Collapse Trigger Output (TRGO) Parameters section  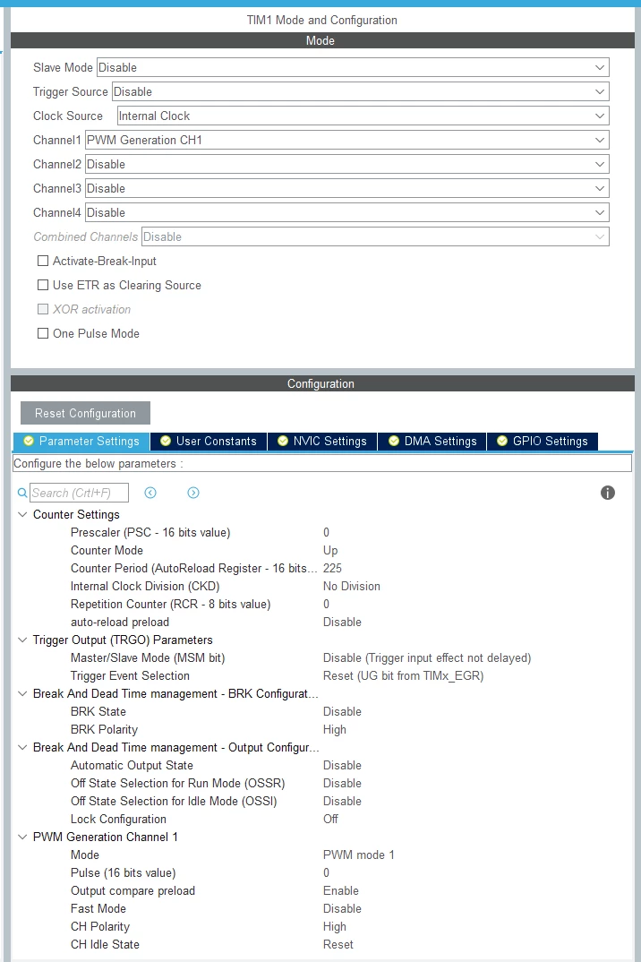point(22,640)
